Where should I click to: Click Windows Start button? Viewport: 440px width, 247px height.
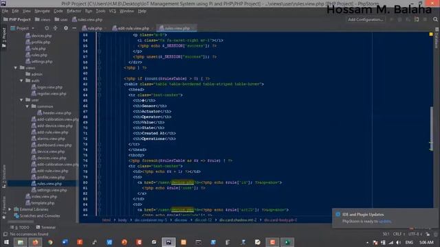pyautogui.click(x=6, y=242)
